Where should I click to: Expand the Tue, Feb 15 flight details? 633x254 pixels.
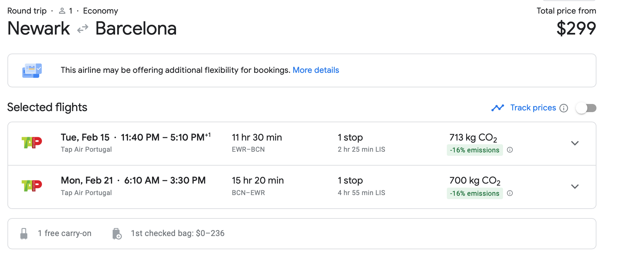click(x=575, y=143)
